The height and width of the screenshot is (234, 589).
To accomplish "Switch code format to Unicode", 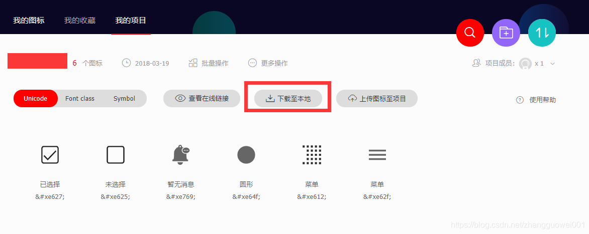I will click(35, 99).
